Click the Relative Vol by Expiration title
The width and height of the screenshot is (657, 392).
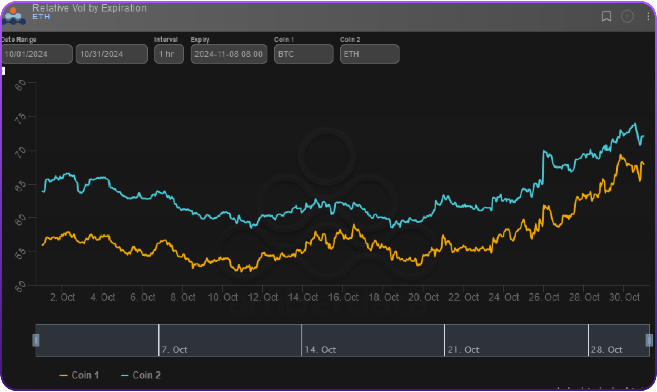point(89,8)
